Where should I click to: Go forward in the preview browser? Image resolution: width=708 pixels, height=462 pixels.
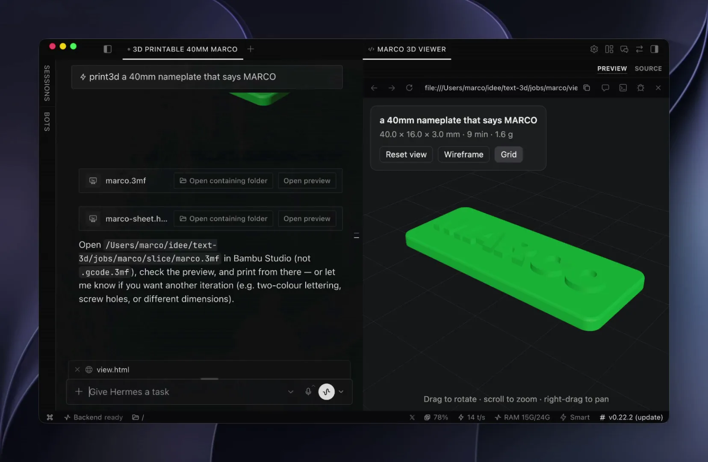click(392, 88)
